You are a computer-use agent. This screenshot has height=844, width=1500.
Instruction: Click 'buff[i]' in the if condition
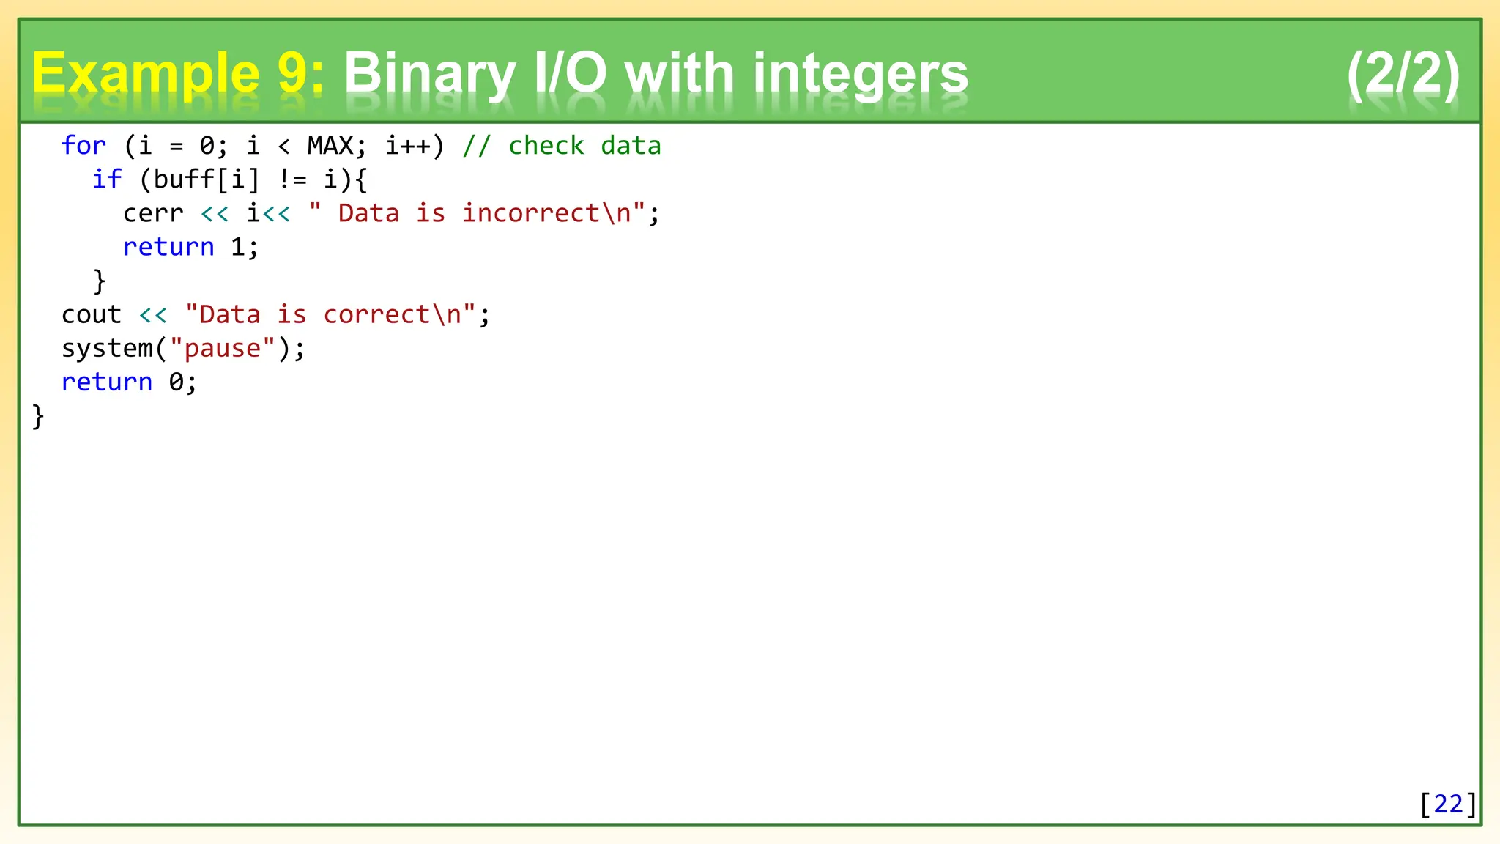tap(206, 179)
